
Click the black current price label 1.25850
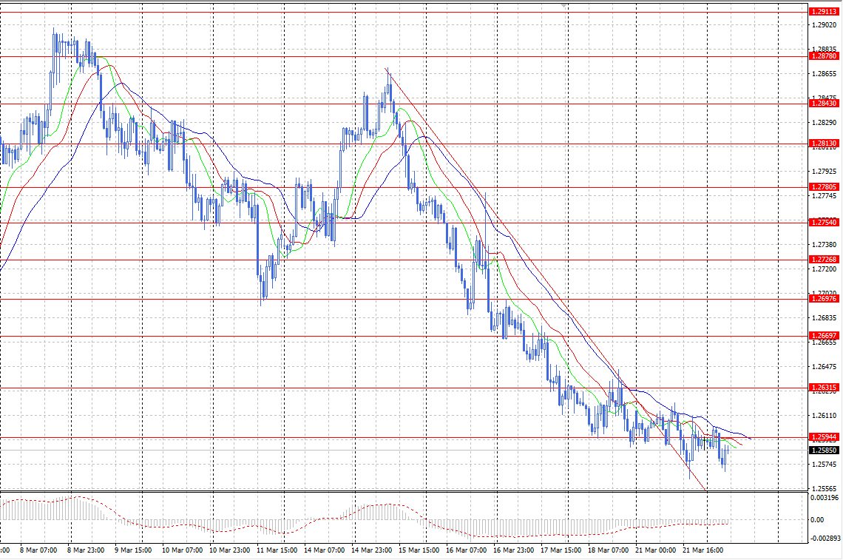tap(824, 451)
